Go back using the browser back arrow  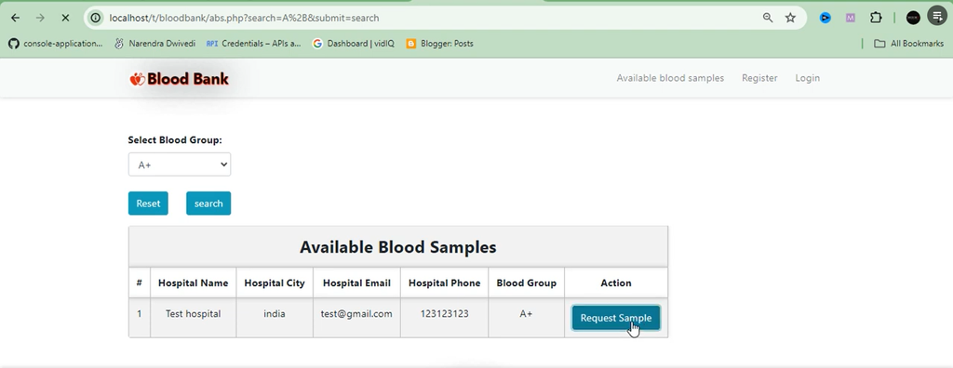16,18
